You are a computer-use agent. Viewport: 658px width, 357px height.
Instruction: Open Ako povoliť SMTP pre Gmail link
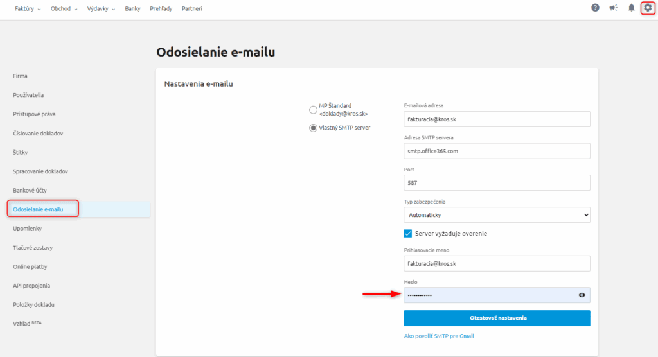point(438,336)
